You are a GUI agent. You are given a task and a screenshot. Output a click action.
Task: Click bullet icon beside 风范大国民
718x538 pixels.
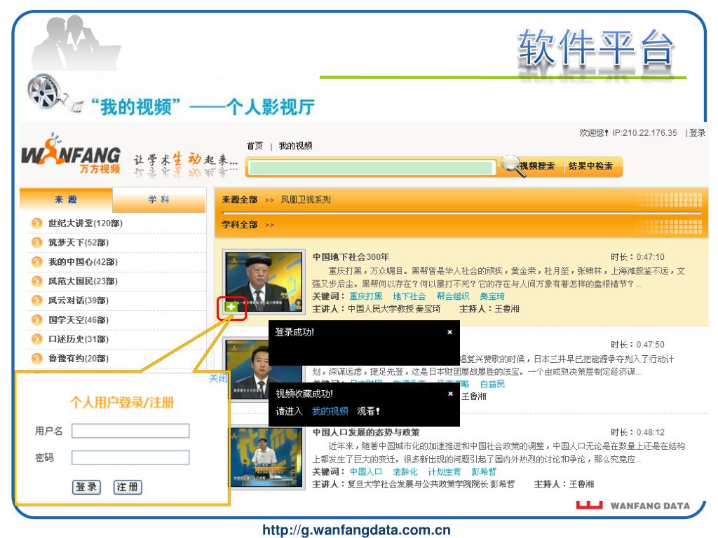36,281
